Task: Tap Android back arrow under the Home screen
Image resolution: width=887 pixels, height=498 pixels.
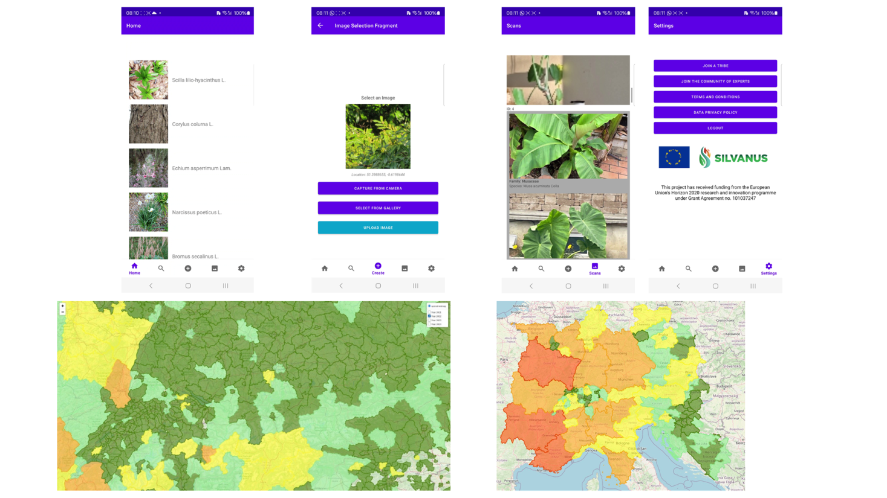Action: (151, 286)
